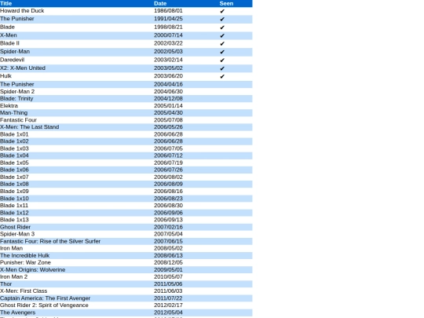Screen dimensions: 424x318
Task: Select the date 2006/08/30
Action: pyautogui.click(x=168, y=206)
